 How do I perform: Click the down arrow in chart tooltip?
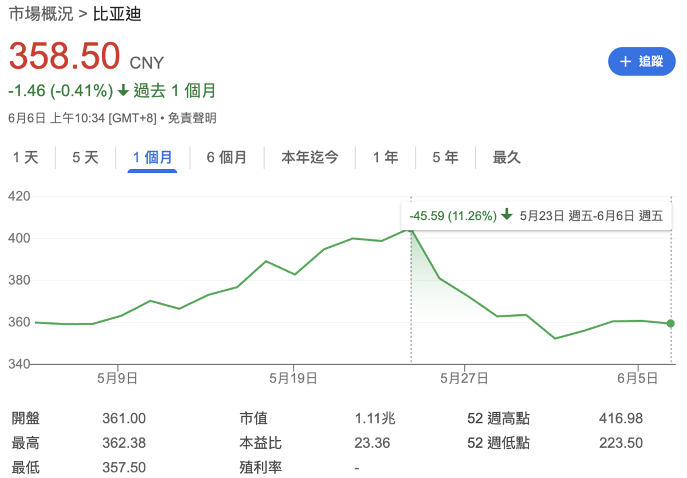pos(506,216)
